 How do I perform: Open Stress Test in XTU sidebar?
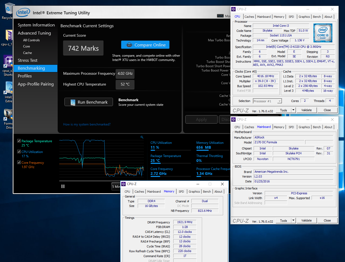[27, 60]
